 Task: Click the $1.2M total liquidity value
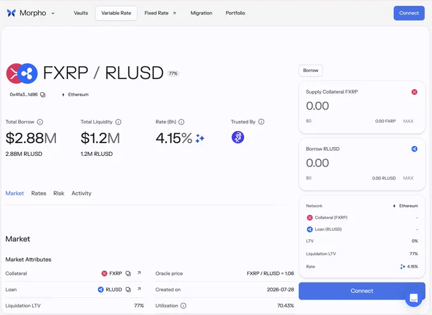[100, 138]
